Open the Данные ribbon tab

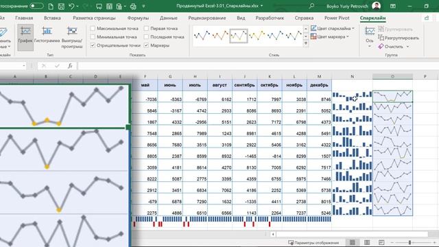tap(169, 18)
